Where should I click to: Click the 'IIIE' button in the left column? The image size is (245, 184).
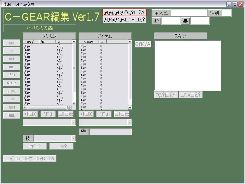tap(11, 67)
